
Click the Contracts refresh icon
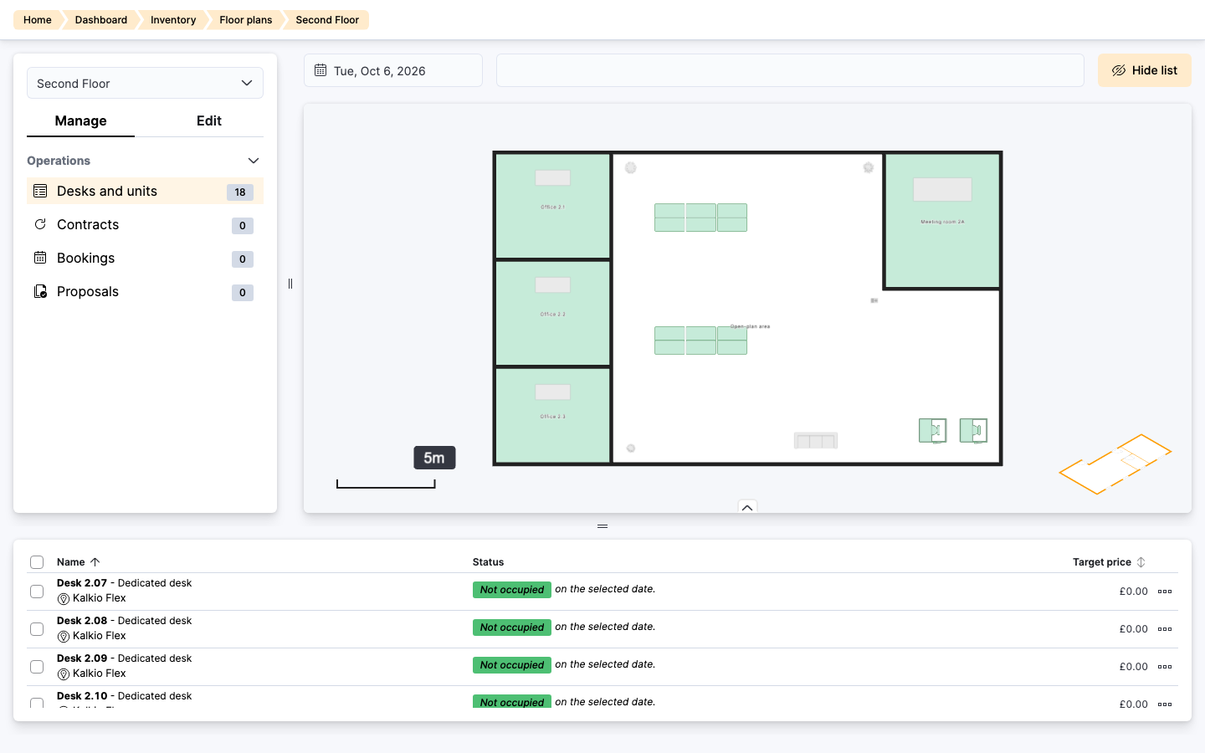(x=40, y=224)
